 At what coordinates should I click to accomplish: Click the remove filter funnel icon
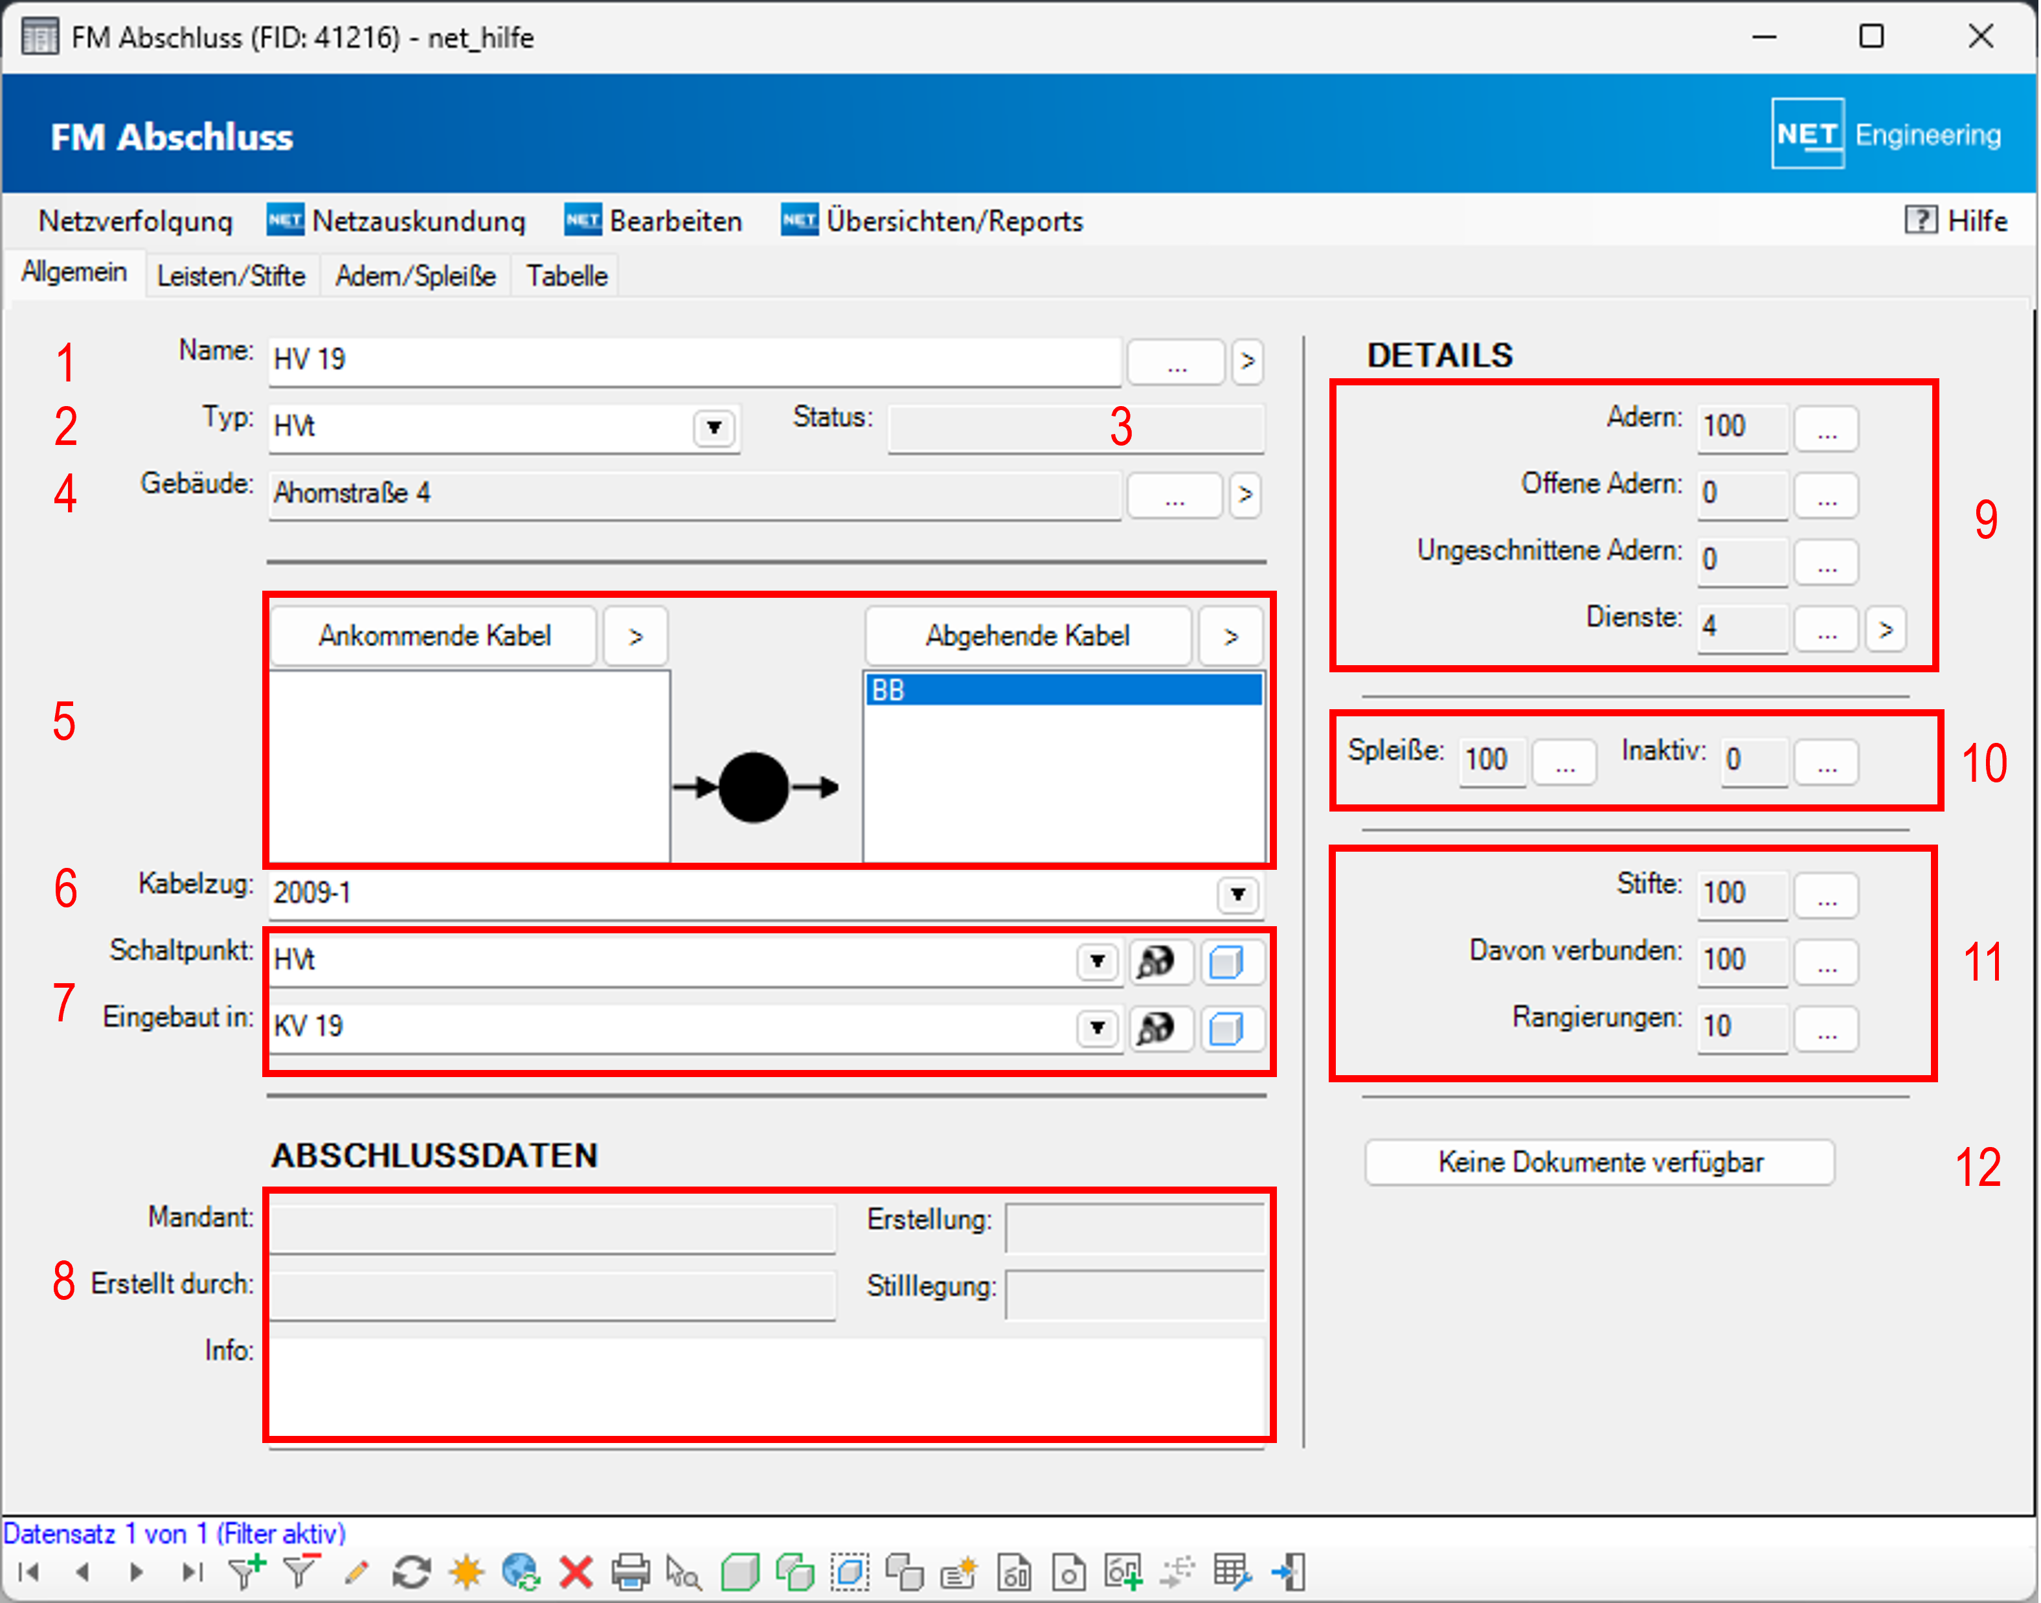pyautogui.click(x=301, y=1570)
